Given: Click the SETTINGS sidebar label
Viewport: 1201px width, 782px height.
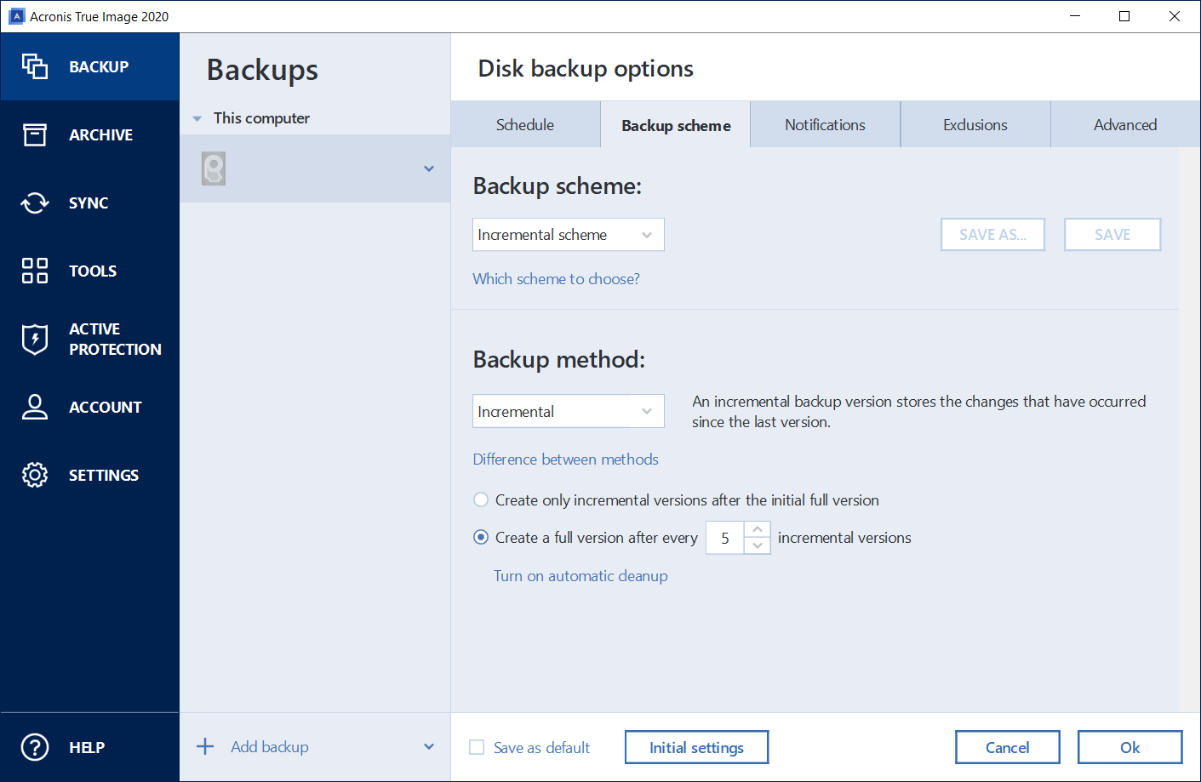Looking at the screenshot, I should (104, 475).
